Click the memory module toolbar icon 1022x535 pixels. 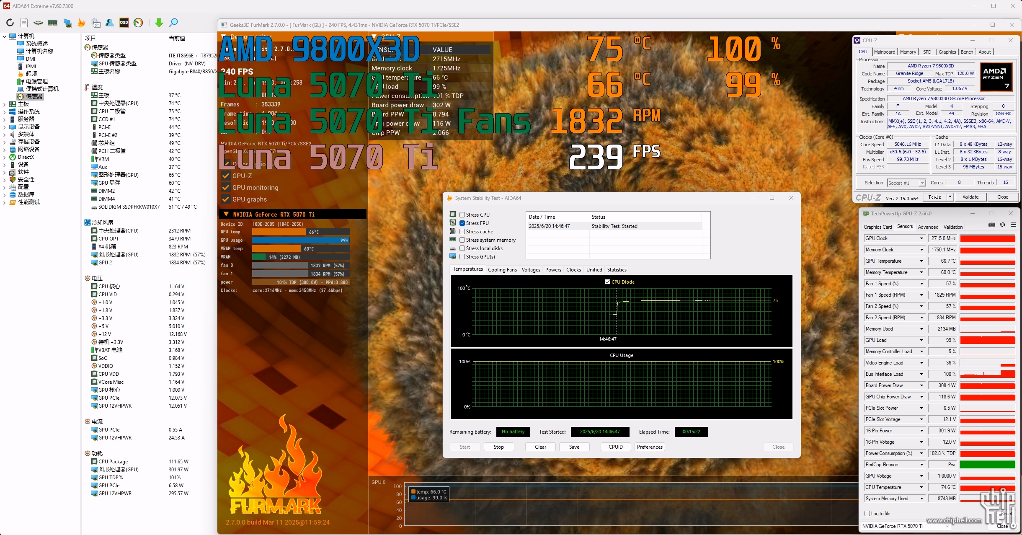(52, 23)
